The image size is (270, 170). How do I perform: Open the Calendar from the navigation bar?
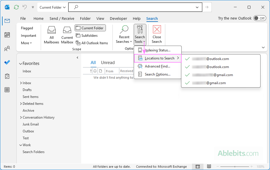coord(7,35)
